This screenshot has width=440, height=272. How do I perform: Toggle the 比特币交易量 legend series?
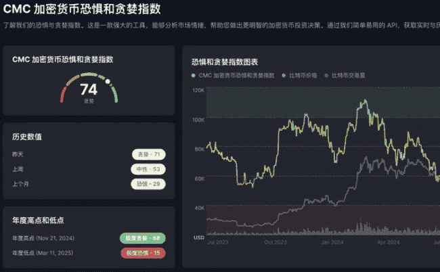pyautogui.click(x=345, y=75)
